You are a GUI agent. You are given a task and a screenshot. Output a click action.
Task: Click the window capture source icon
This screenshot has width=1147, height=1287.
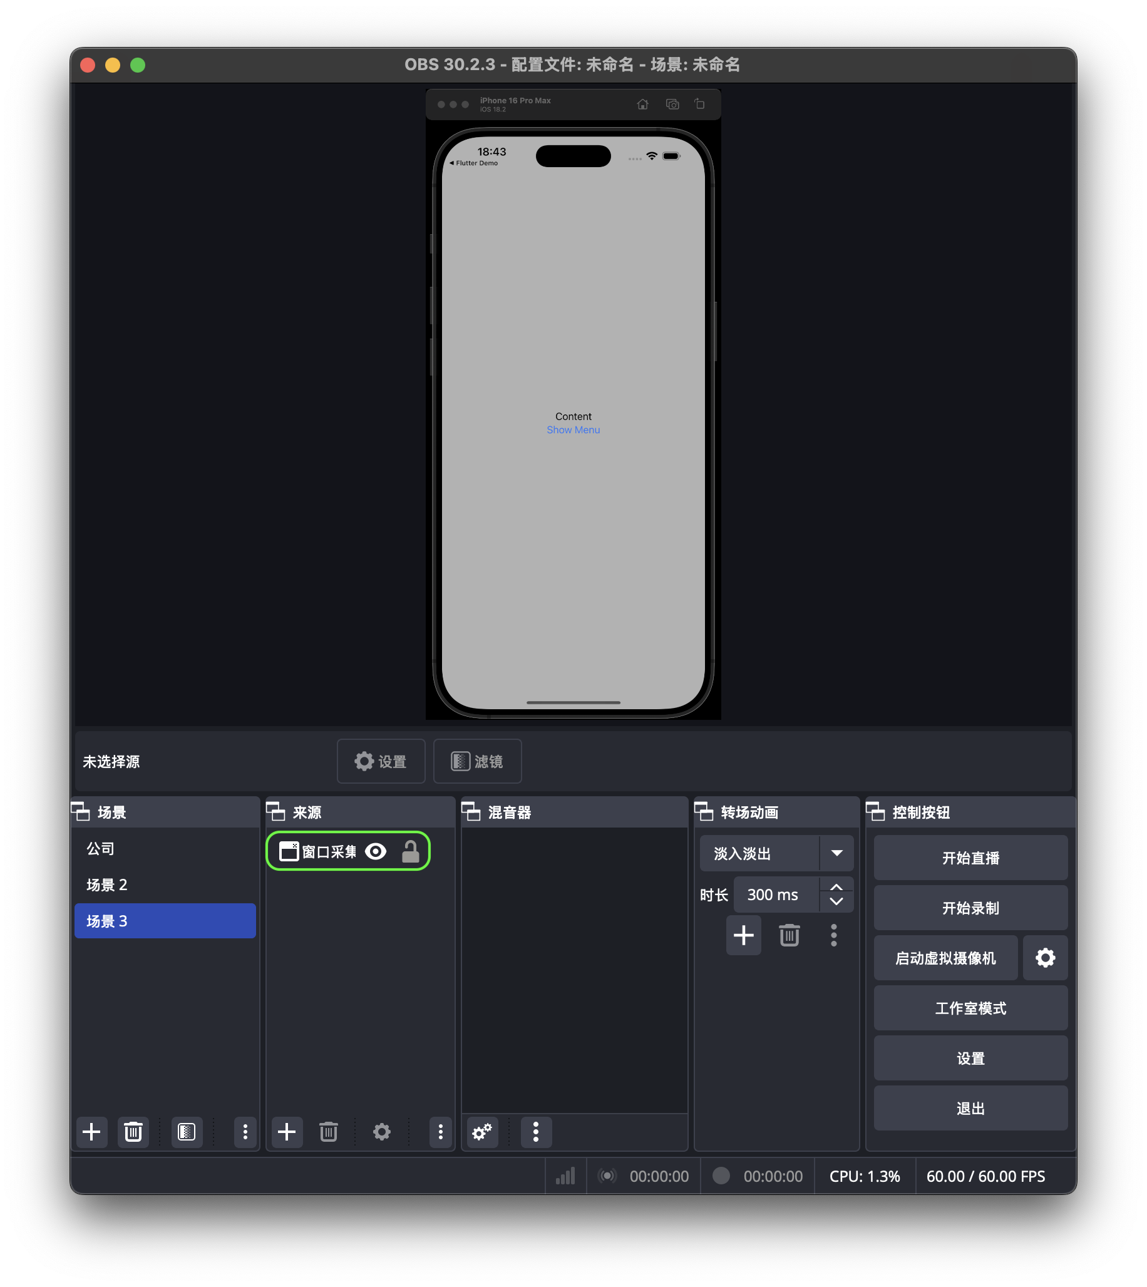pyautogui.click(x=289, y=852)
